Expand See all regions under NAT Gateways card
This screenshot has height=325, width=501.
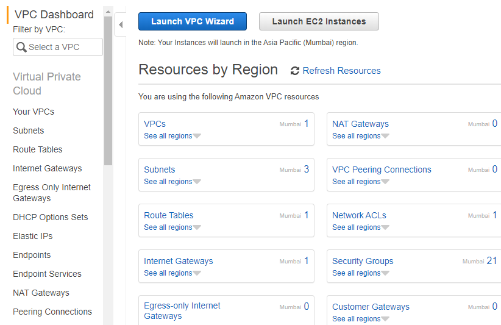pos(361,136)
